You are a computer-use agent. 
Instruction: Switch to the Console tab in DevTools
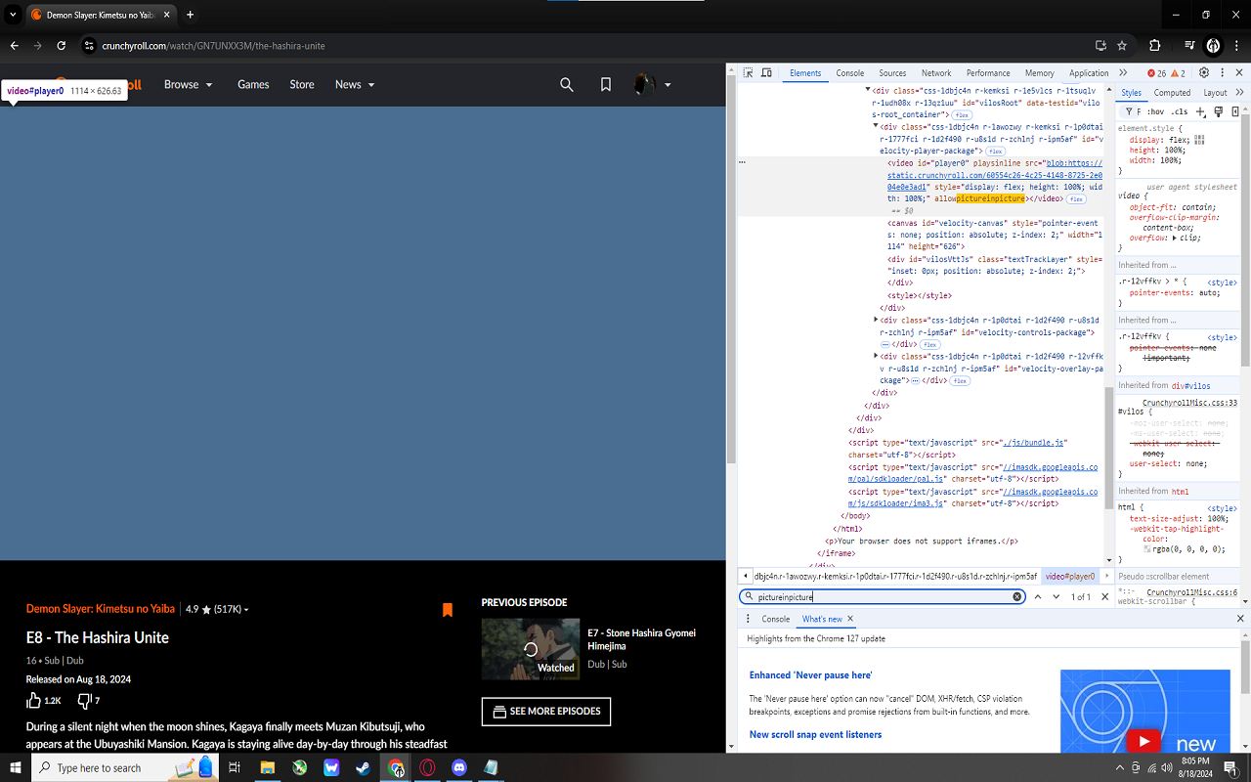pyautogui.click(x=850, y=73)
